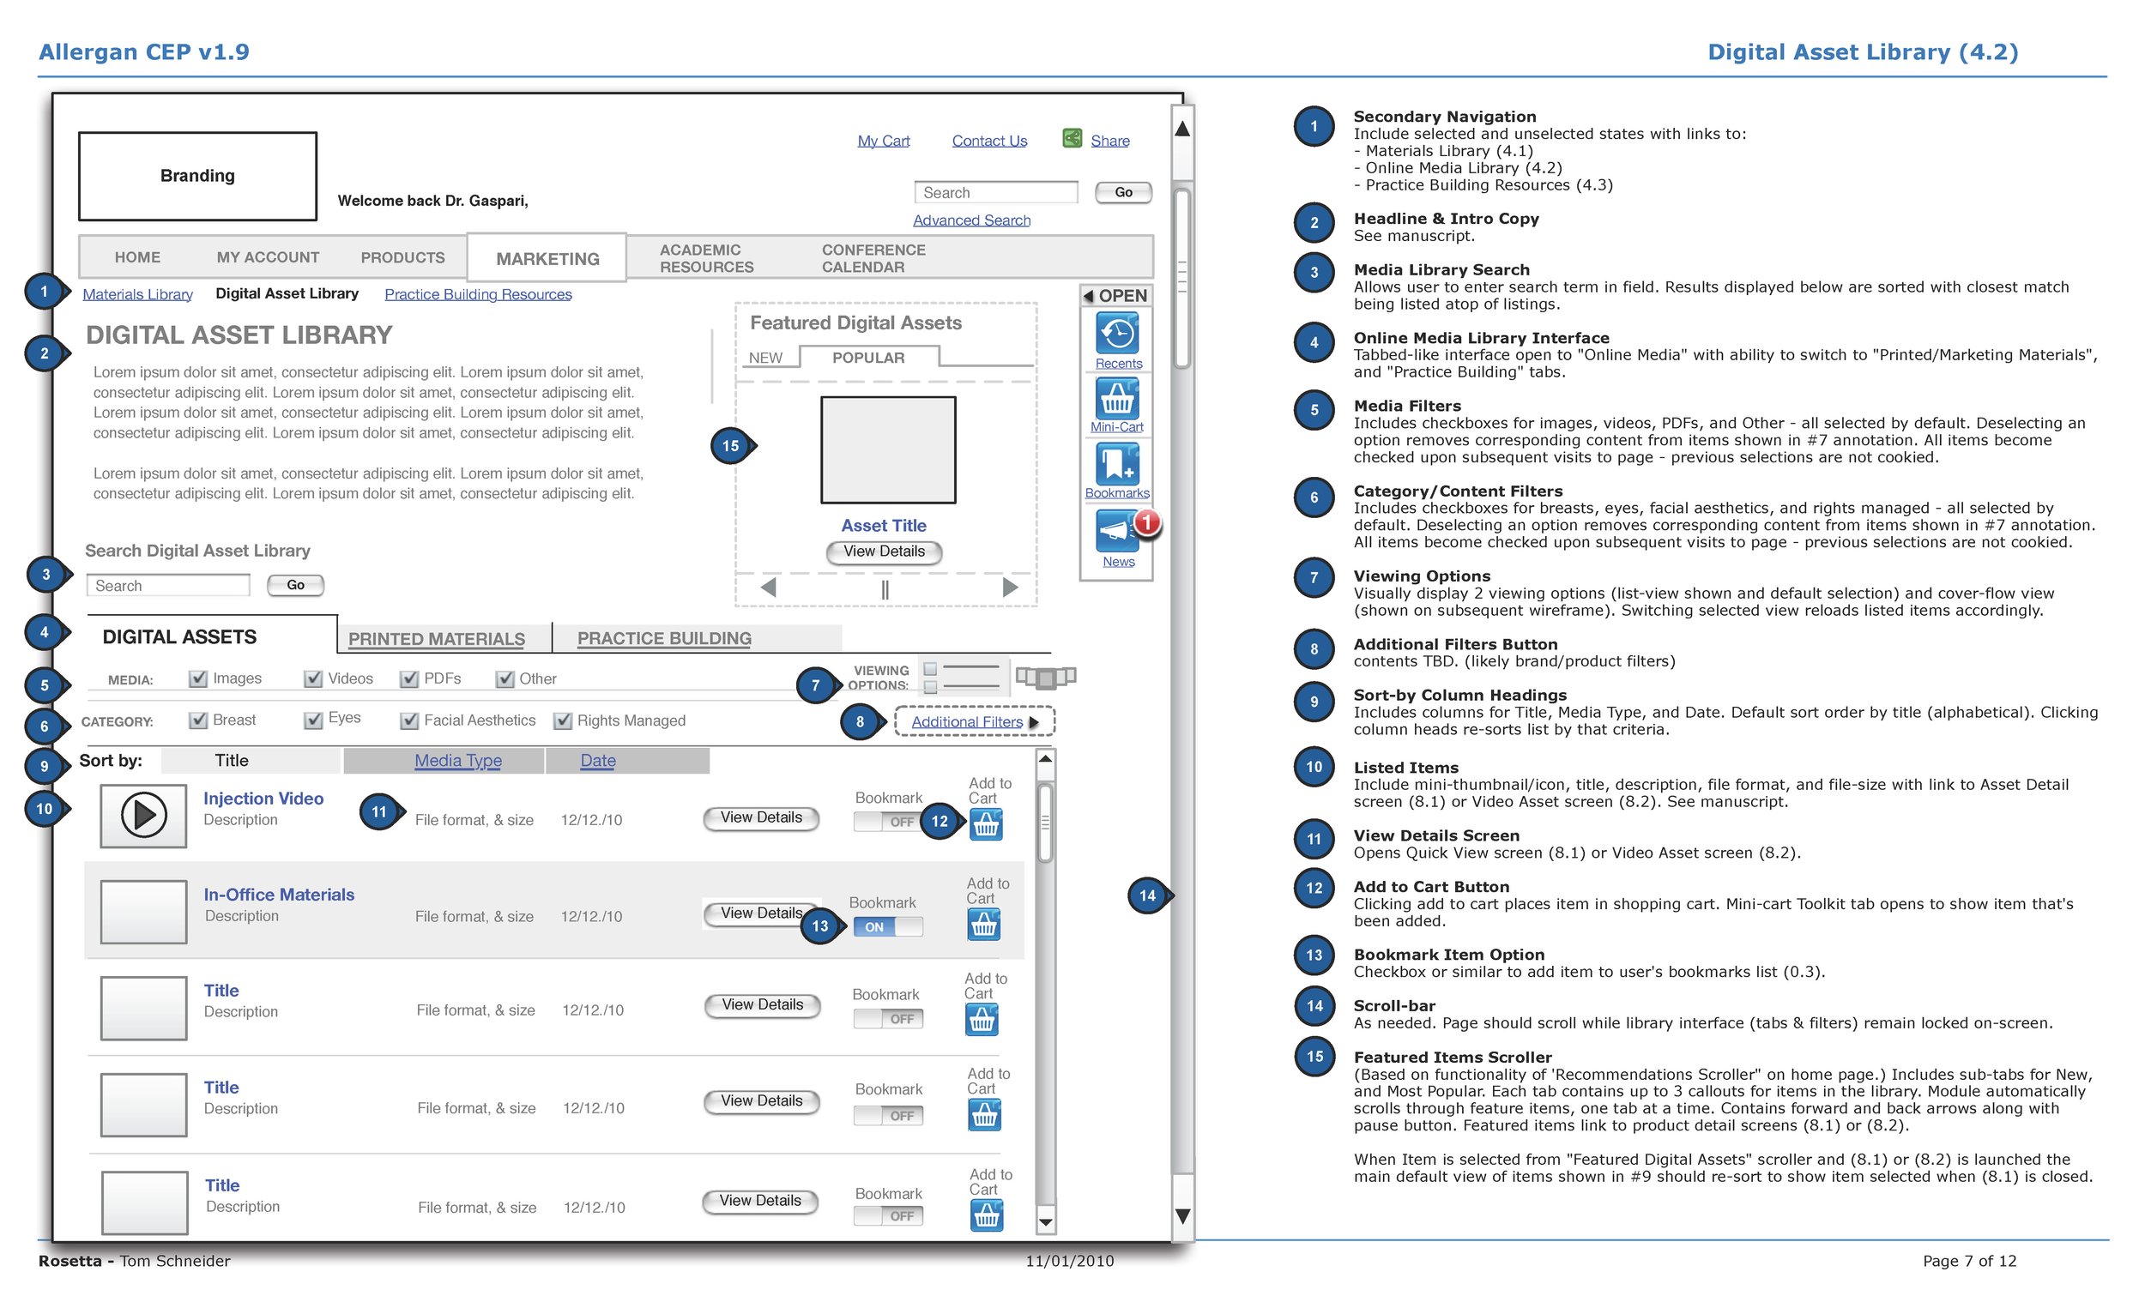Click page scrollbar down arrow
Screen dimensions: 2145x1302
[1182, 1216]
